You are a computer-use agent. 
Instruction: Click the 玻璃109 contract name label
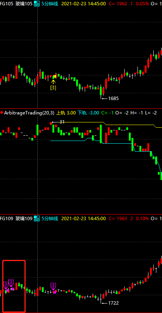(x=24, y=218)
